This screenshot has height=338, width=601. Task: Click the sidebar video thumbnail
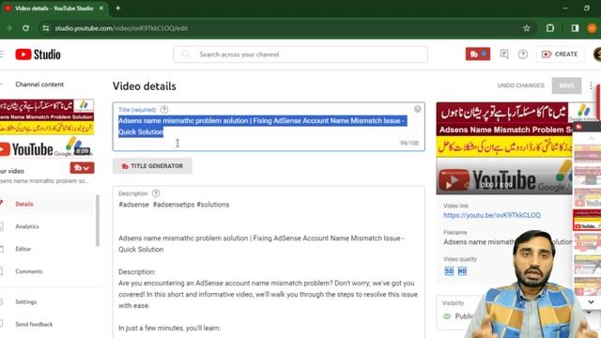pos(47,128)
